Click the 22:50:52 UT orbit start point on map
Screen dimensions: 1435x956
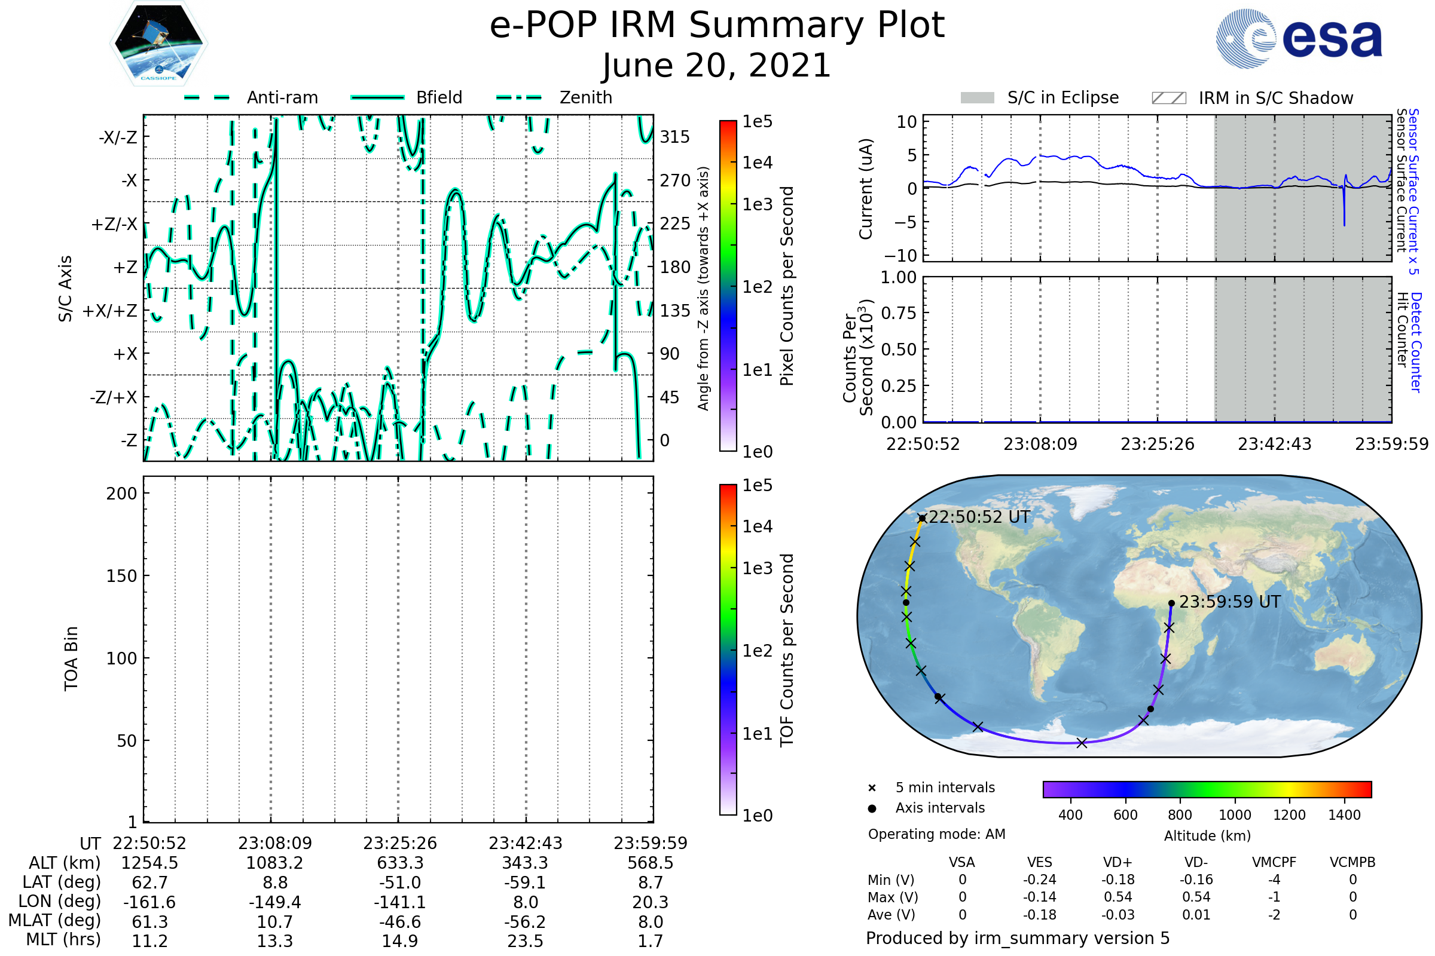click(923, 518)
